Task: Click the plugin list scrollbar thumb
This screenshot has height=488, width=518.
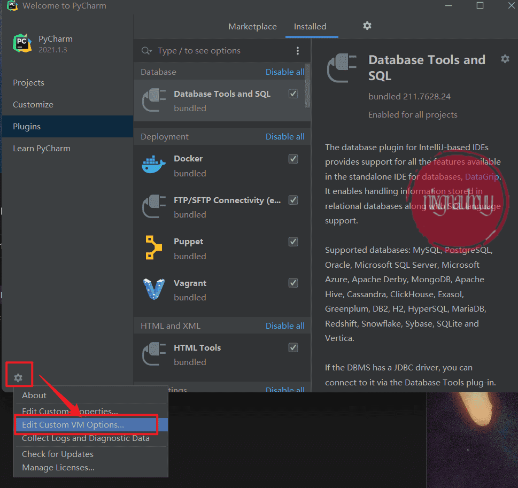Action: click(x=307, y=86)
